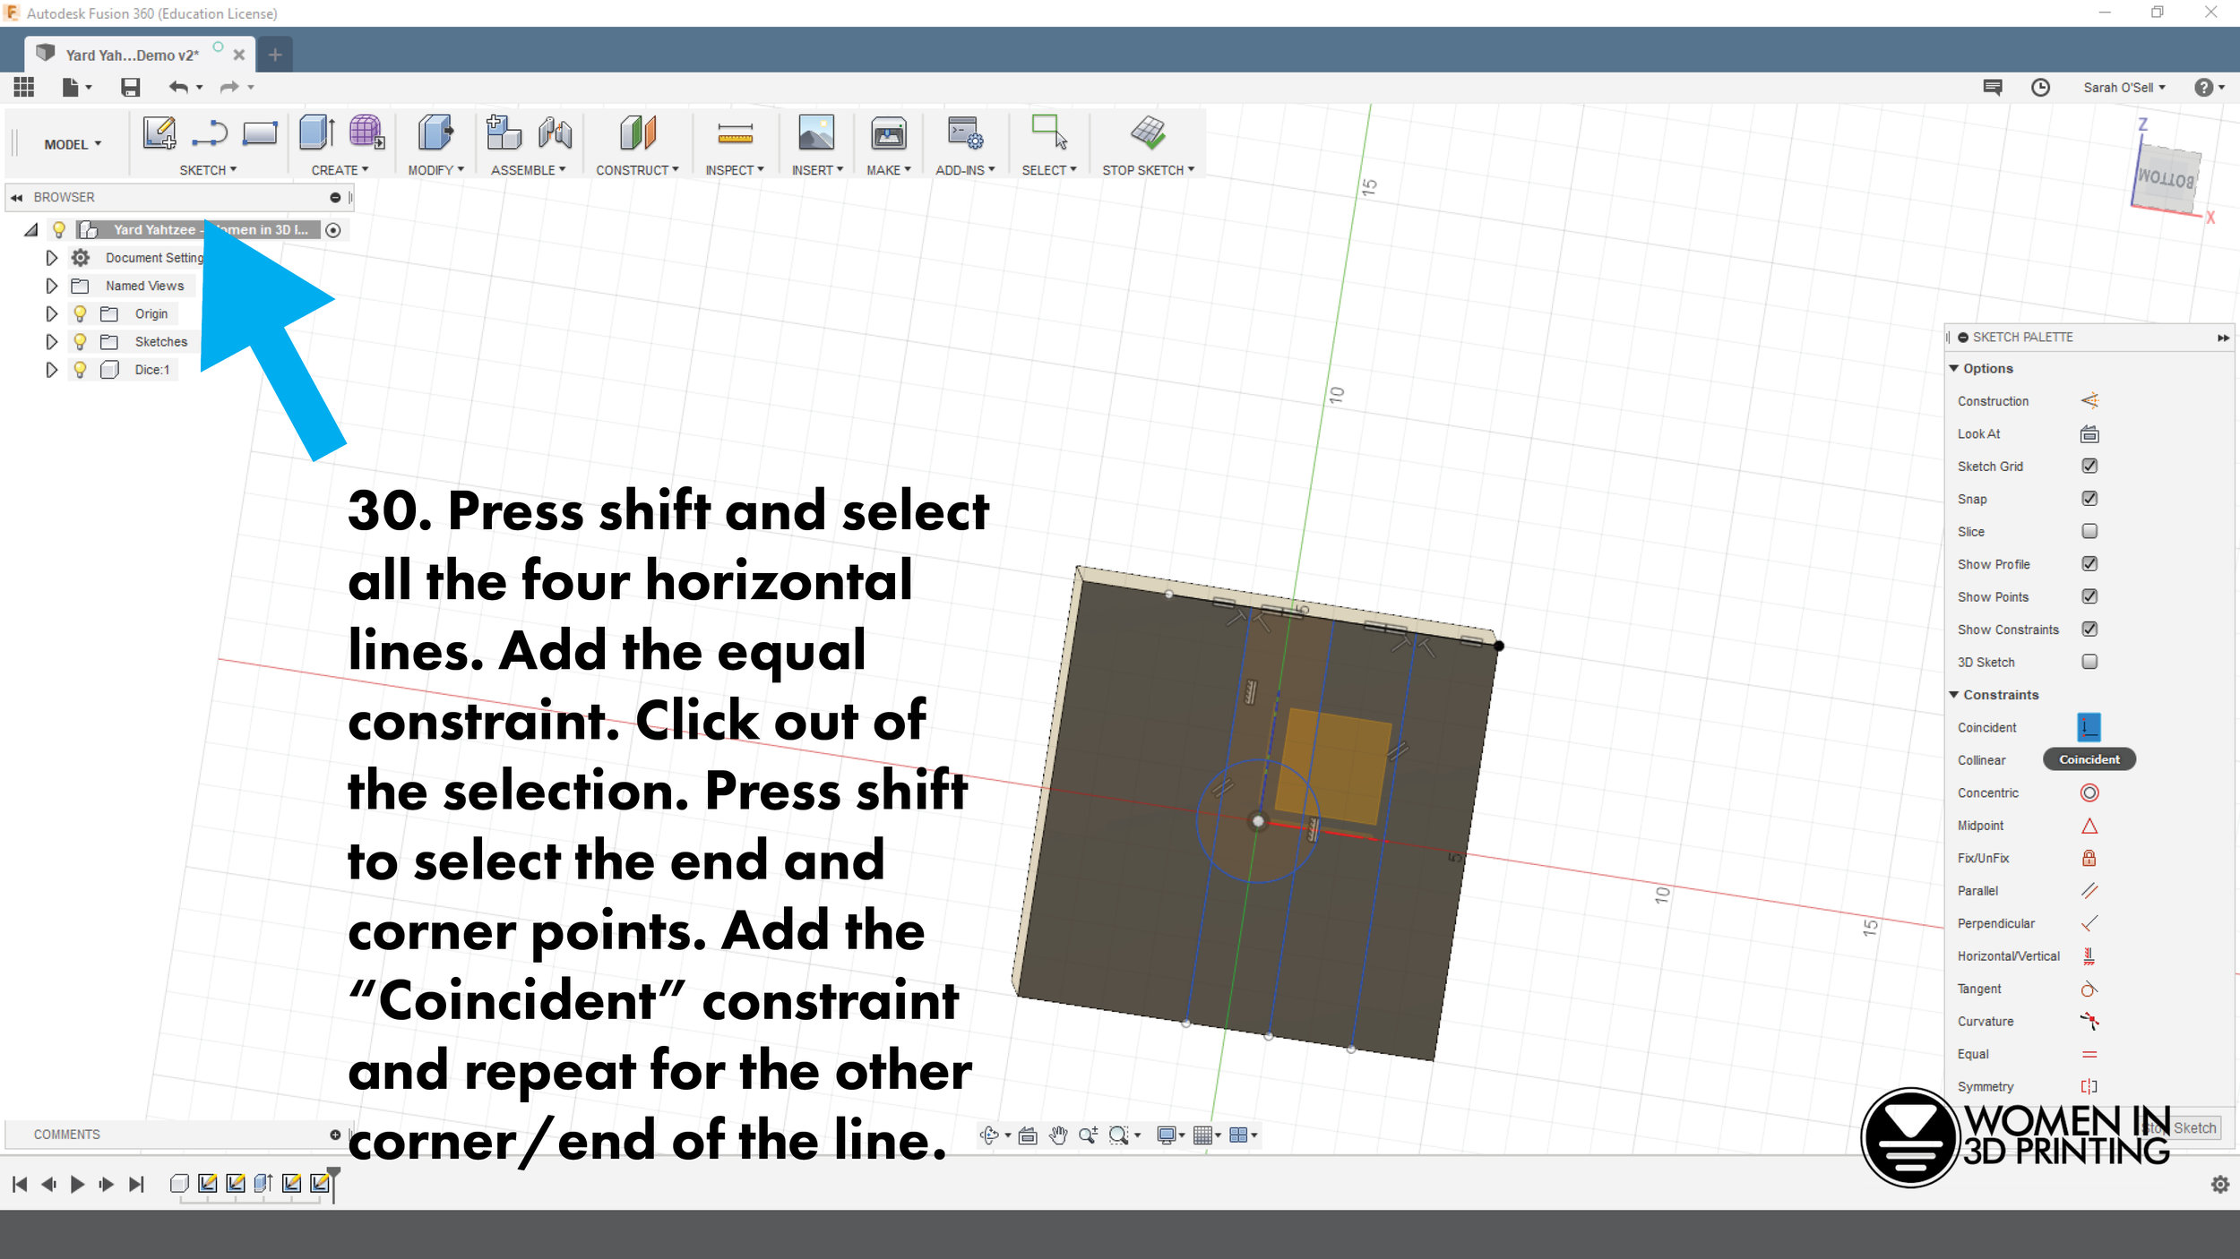This screenshot has width=2240, height=1259.
Task: Open the Scripts and Add-Ins icon
Action: pyautogui.click(x=965, y=133)
